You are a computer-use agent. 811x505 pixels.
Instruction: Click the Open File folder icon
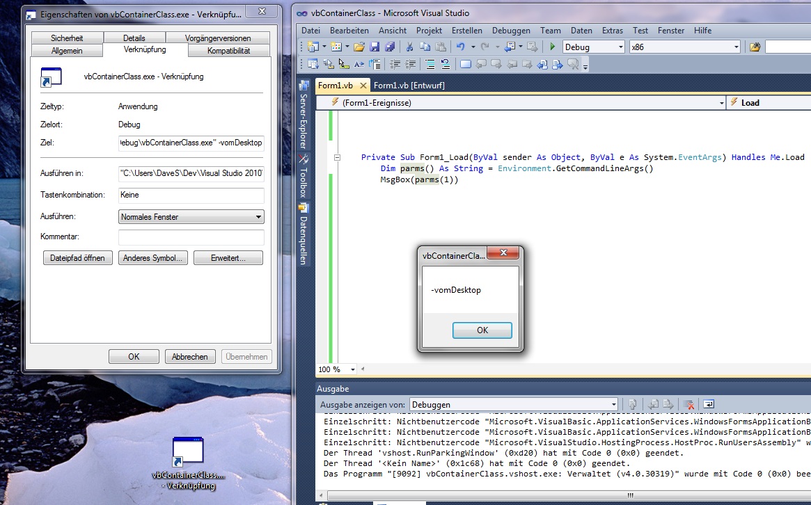pos(359,47)
